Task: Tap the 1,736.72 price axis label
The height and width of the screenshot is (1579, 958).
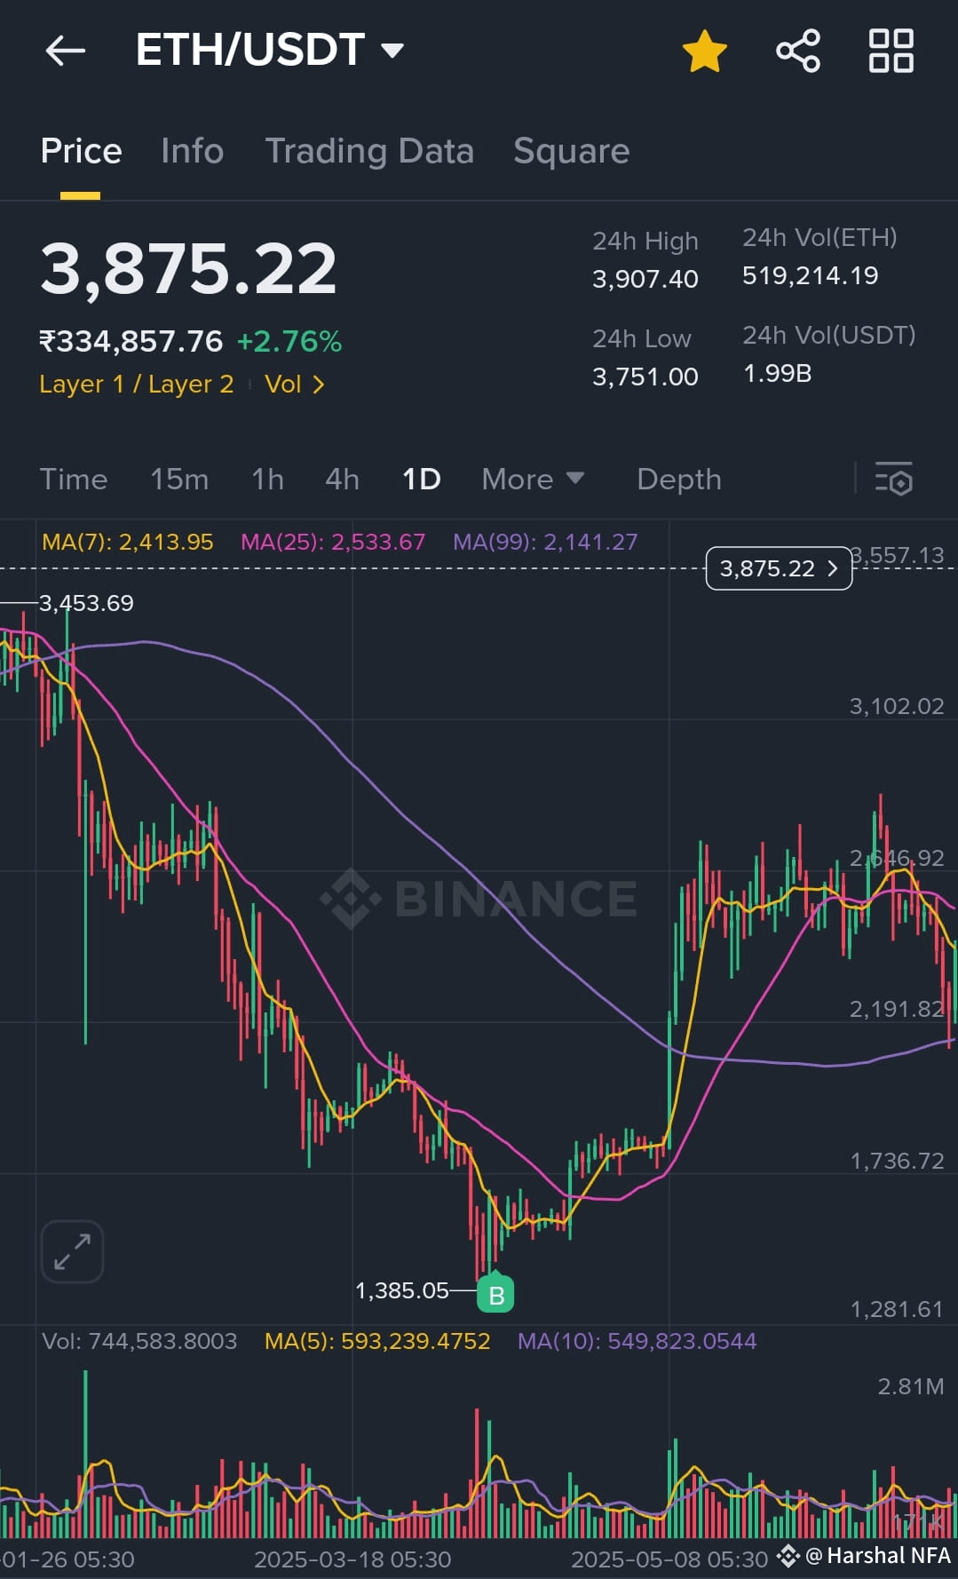Action: click(x=897, y=1161)
